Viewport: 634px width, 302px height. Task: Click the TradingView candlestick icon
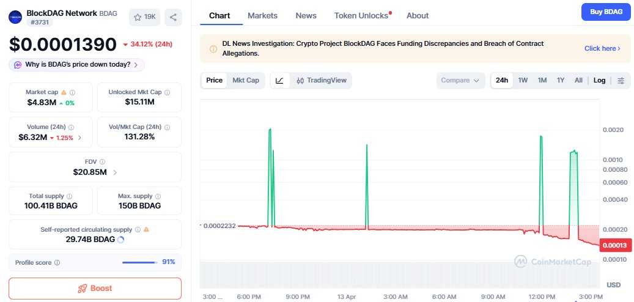[300, 81]
